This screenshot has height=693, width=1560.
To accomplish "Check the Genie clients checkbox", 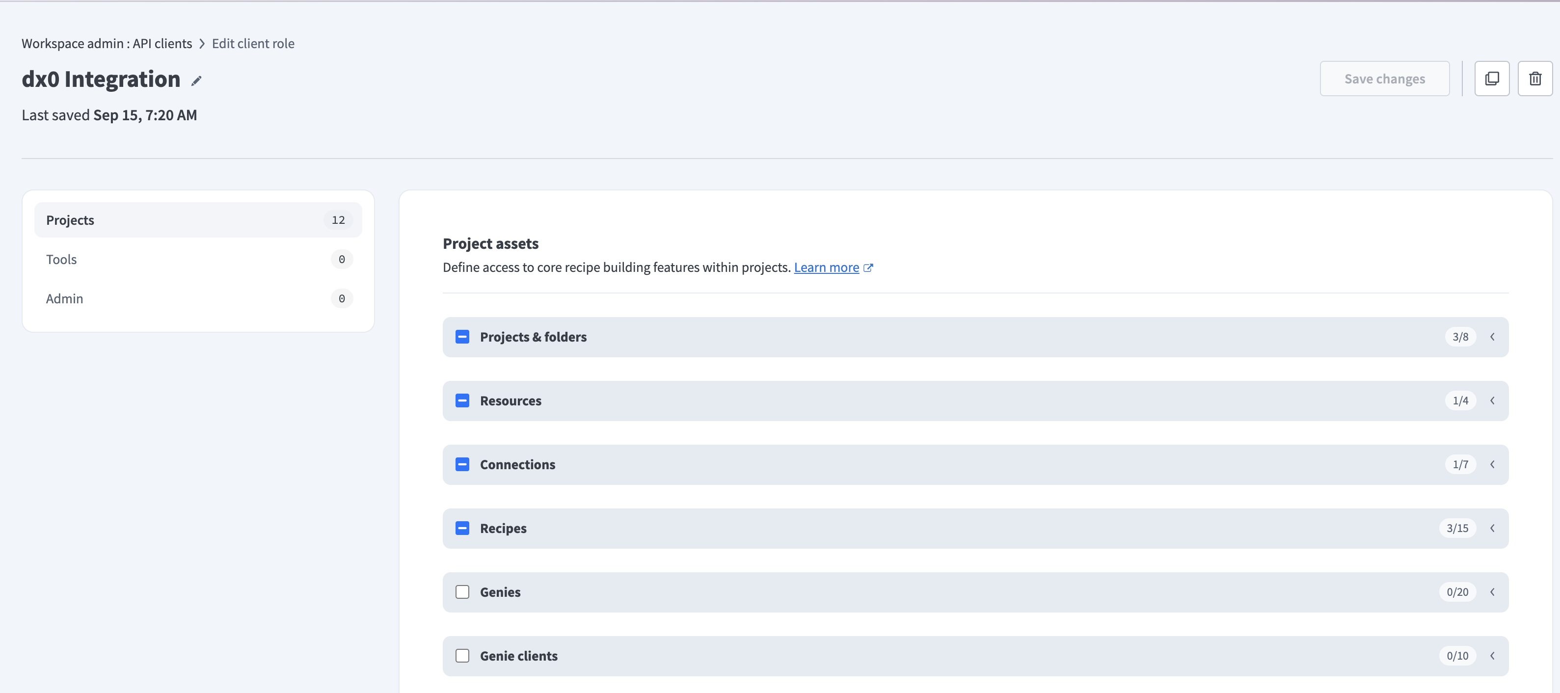I will (462, 656).
